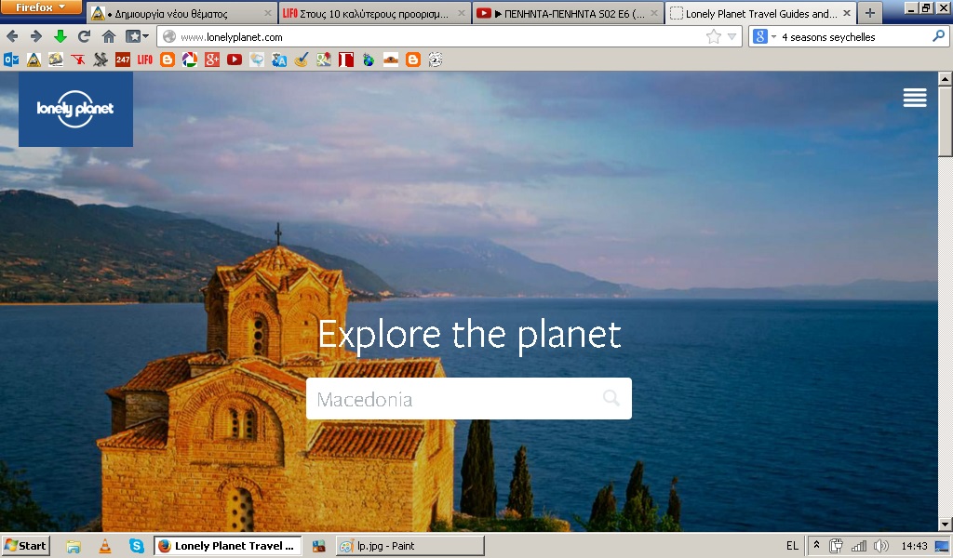This screenshot has width=953, height=558.
Task: Show URL history dropdown arrow
Action: [732, 37]
